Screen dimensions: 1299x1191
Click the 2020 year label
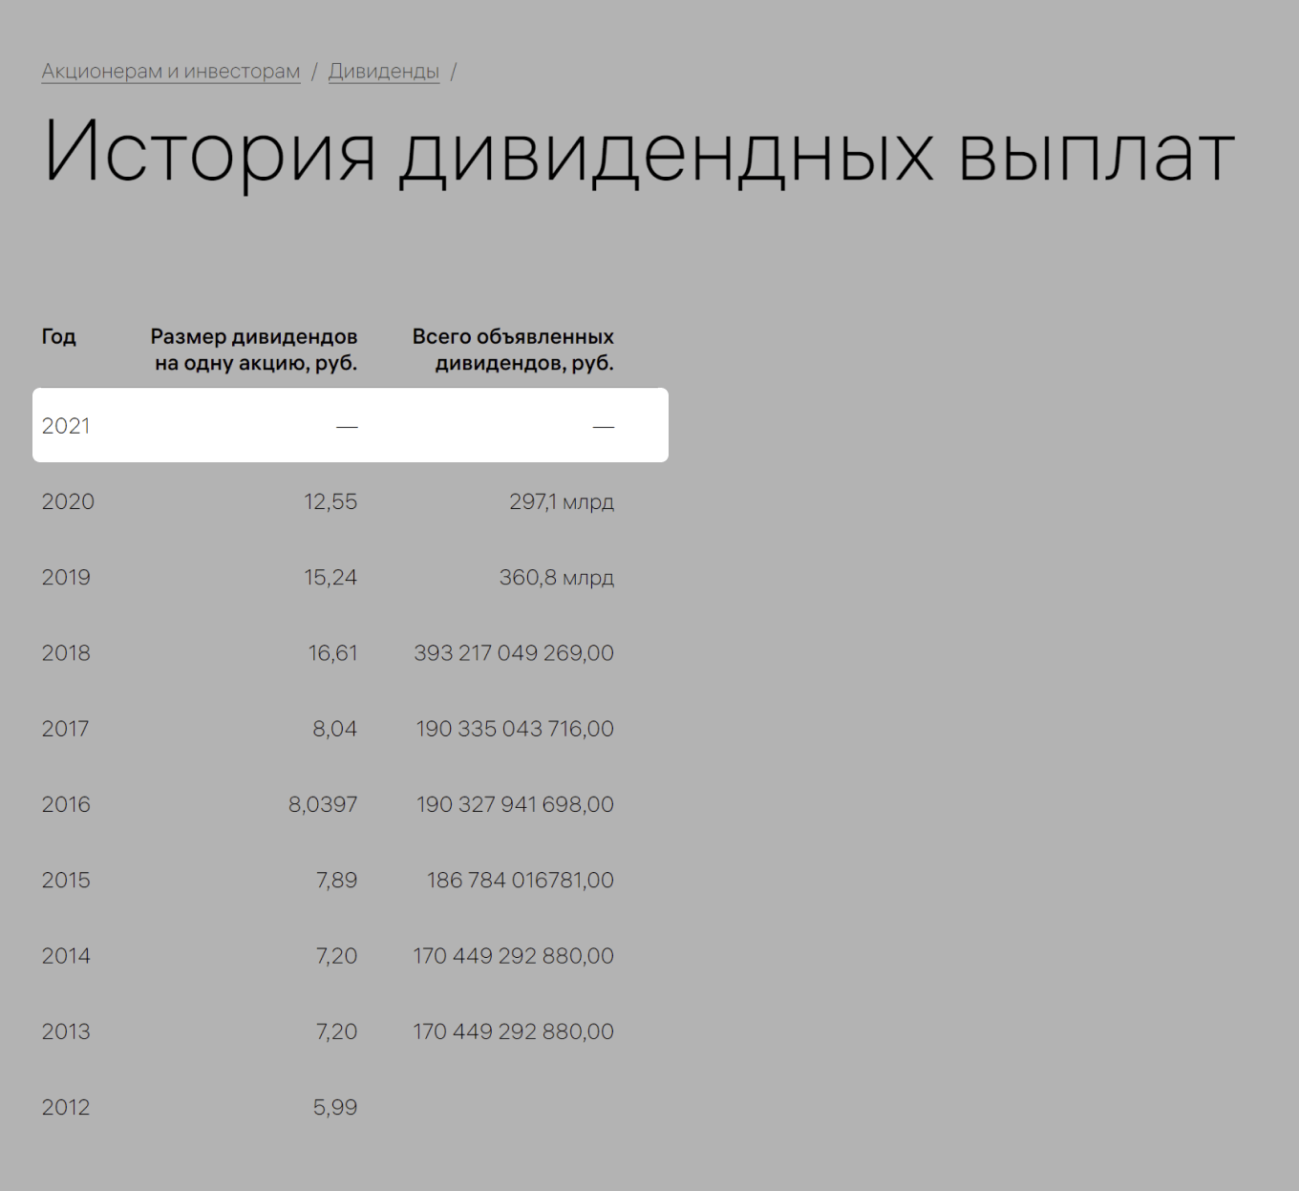point(68,500)
